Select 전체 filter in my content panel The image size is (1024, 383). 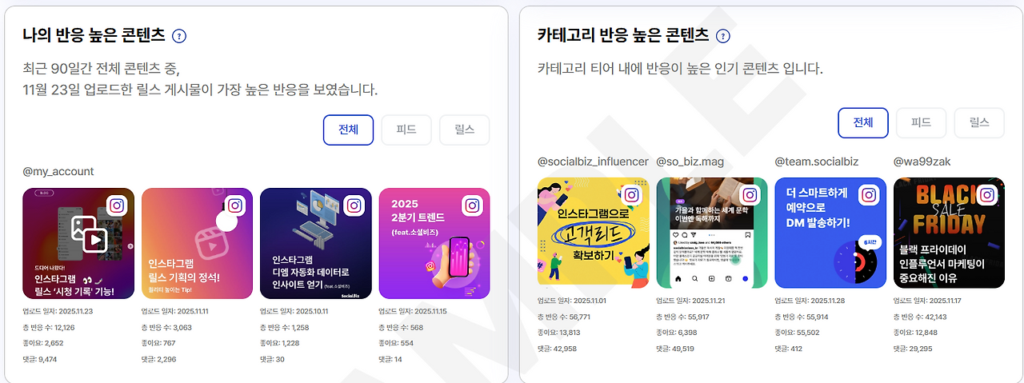pos(348,130)
